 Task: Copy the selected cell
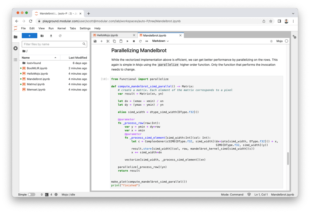point(114,41)
